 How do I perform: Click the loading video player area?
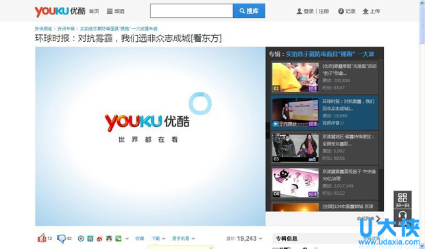[x=150, y=137]
